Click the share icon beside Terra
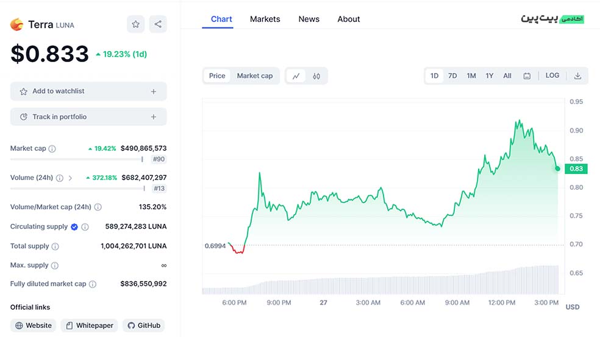Screen dimensions: 600x337 pyautogui.click(x=158, y=24)
